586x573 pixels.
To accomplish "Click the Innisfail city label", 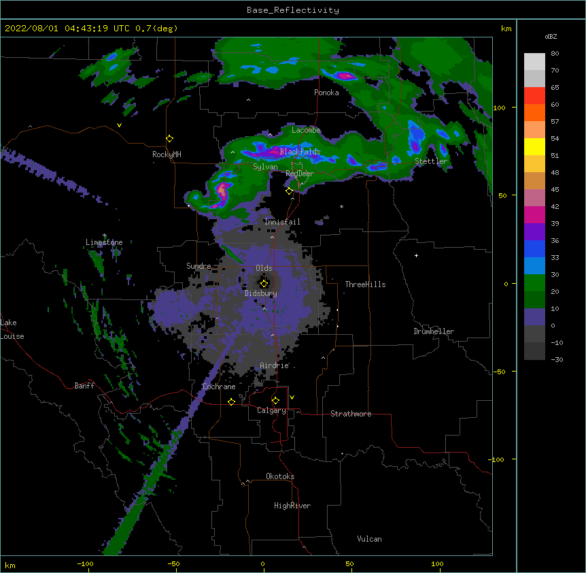I will pos(282,222).
